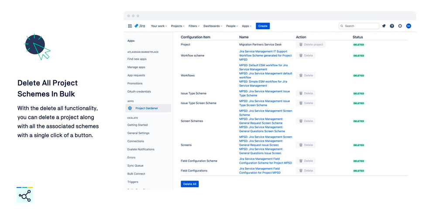Open the BA user avatar
The height and width of the screenshot is (213, 436).
click(x=409, y=26)
